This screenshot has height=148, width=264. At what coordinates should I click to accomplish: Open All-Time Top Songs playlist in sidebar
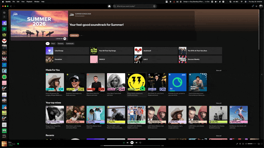tap(4, 35)
